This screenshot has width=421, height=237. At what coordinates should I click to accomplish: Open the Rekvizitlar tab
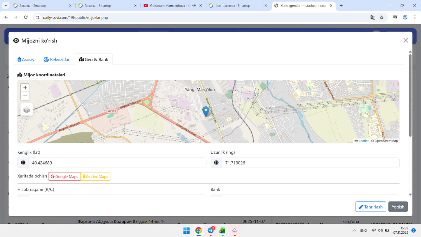click(57, 60)
